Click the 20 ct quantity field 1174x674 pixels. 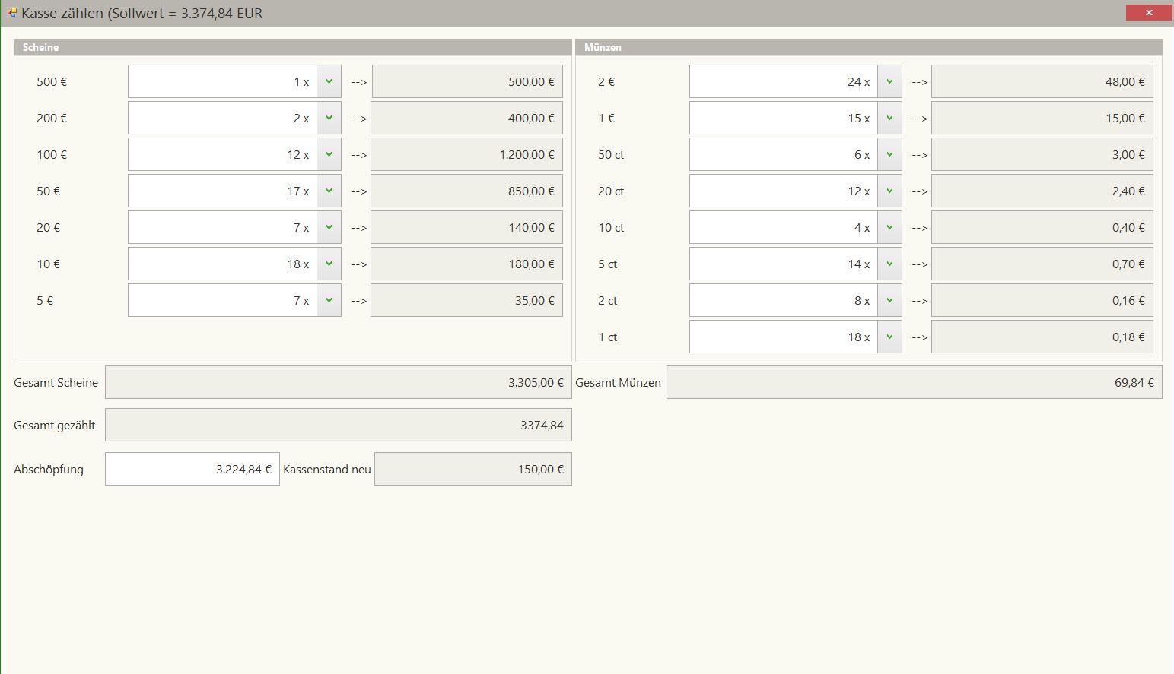coord(783,191)
